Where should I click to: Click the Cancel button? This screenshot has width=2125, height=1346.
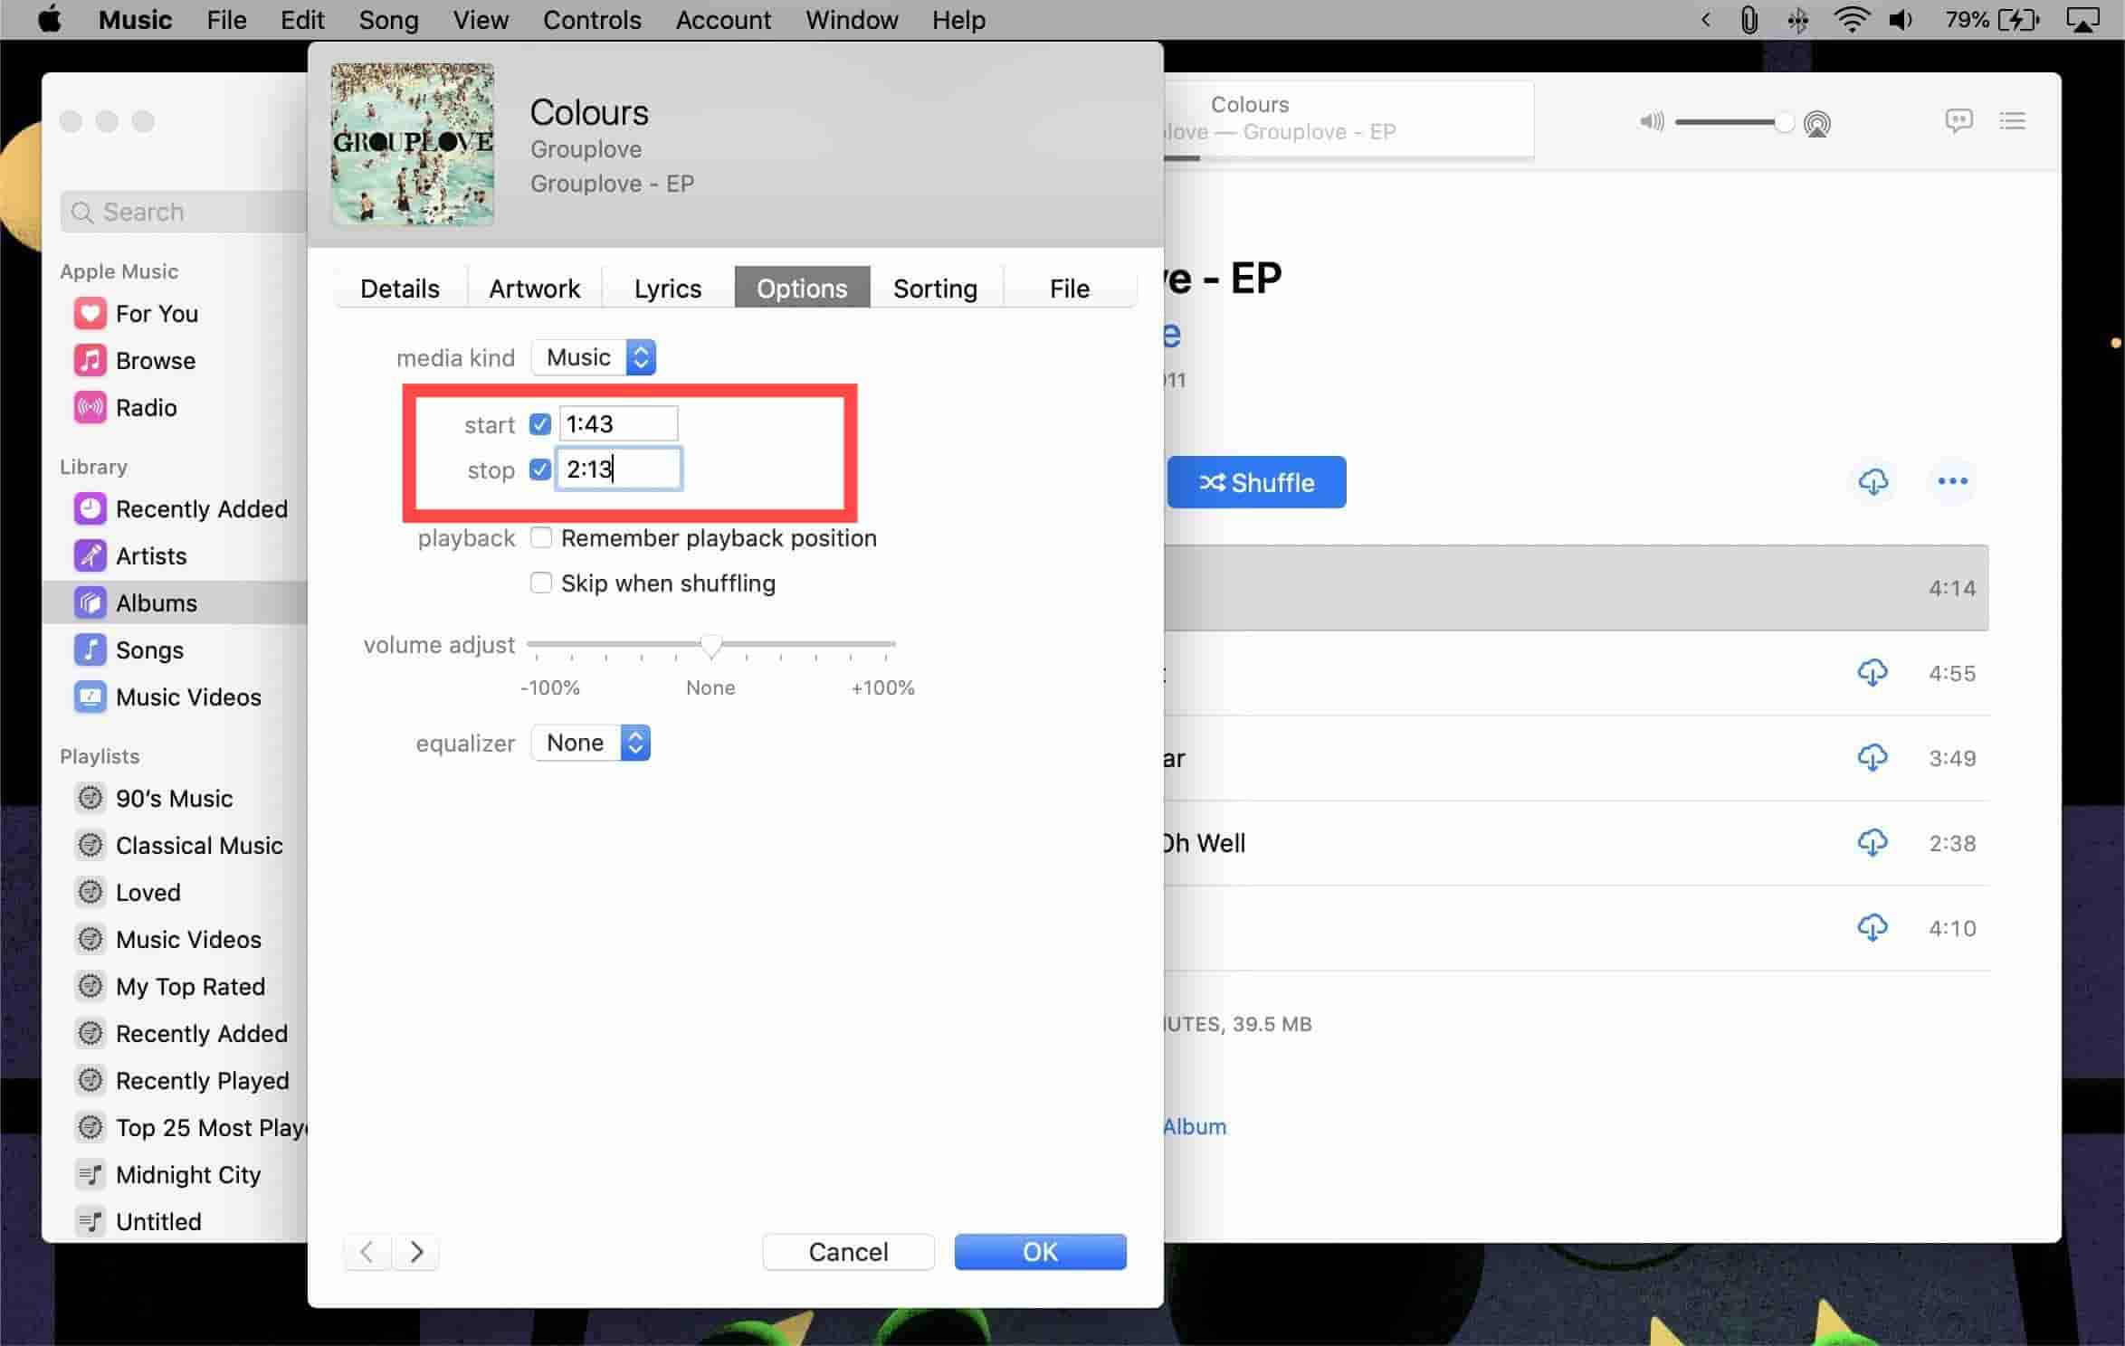(x=849, y=1252)
